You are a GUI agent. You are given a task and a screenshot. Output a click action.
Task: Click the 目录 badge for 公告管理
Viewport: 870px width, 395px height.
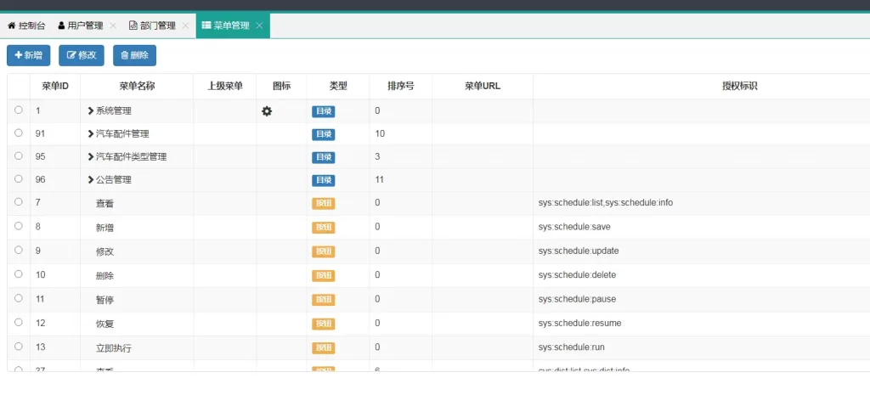pos(323,180)
